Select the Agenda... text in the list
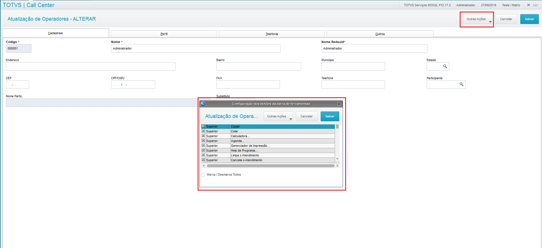 click(x=237, y=141)
